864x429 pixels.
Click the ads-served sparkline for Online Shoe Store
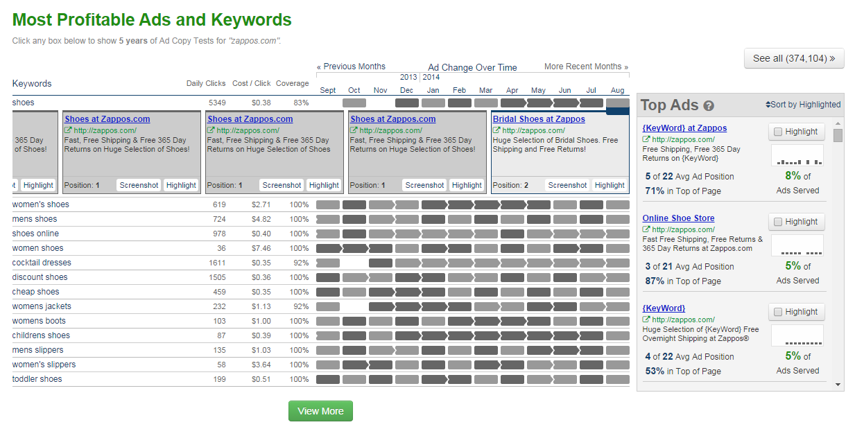tap(796, 245)
